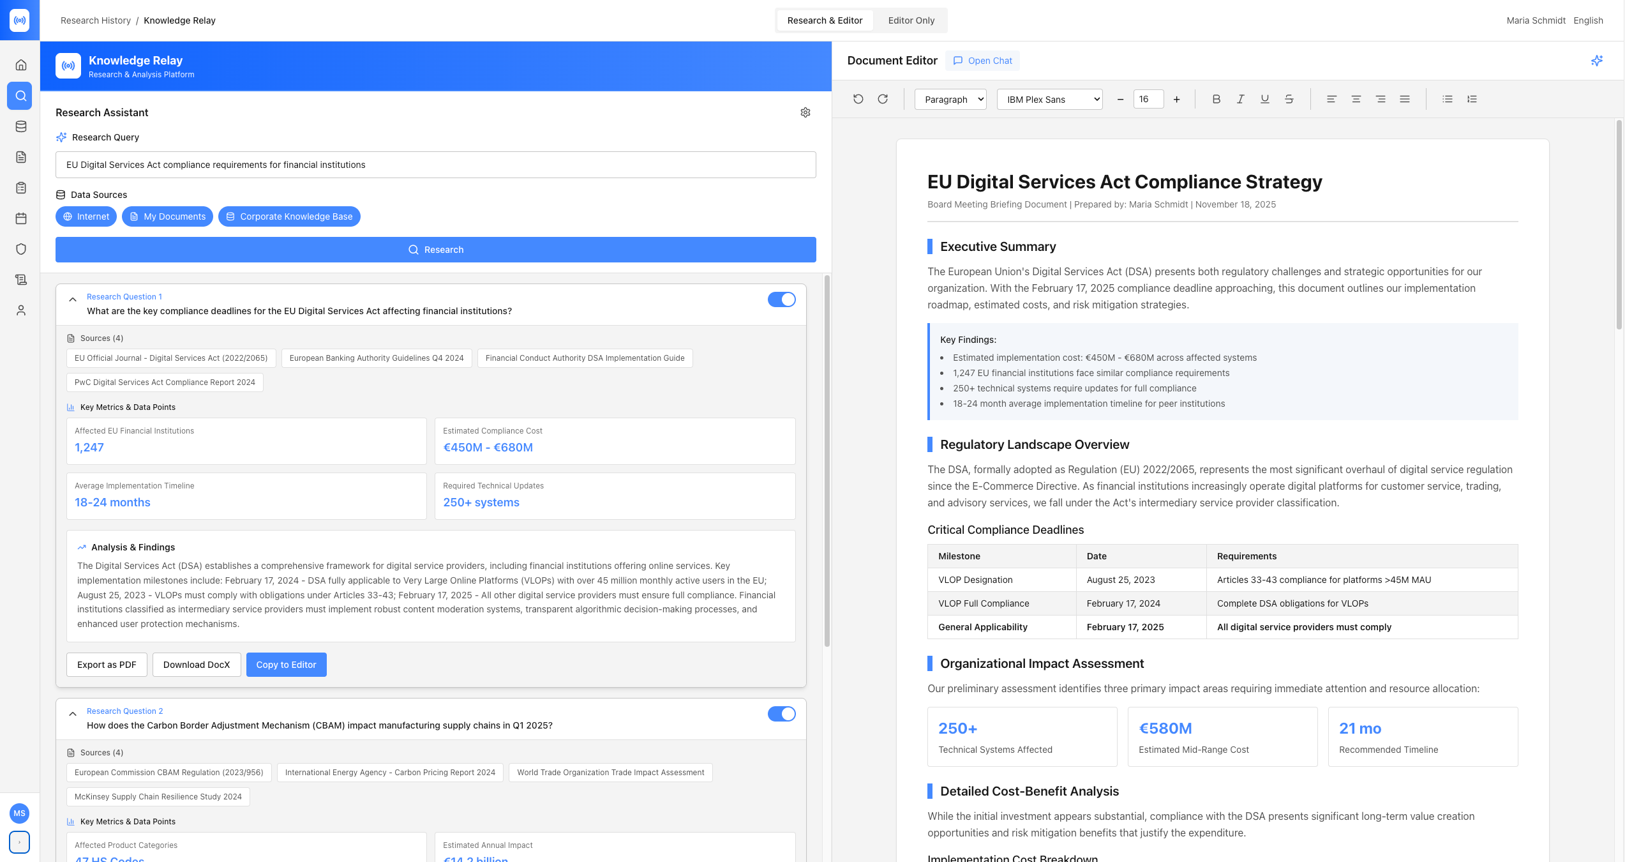Viewport: 1625px width, 862px height.
Task: Disable the Research Question 1 toggle
Action: (781, 299)
